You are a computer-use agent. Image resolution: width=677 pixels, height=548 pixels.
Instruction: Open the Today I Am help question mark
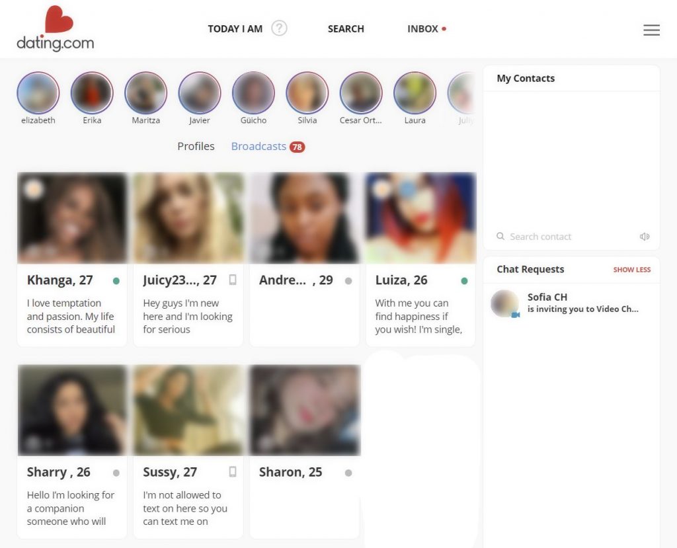click(279, 28)
